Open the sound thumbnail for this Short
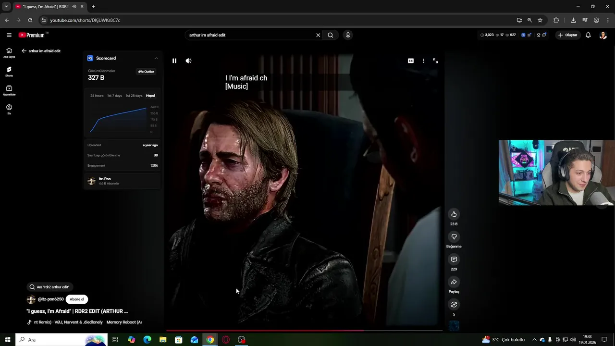 point(454,326)
